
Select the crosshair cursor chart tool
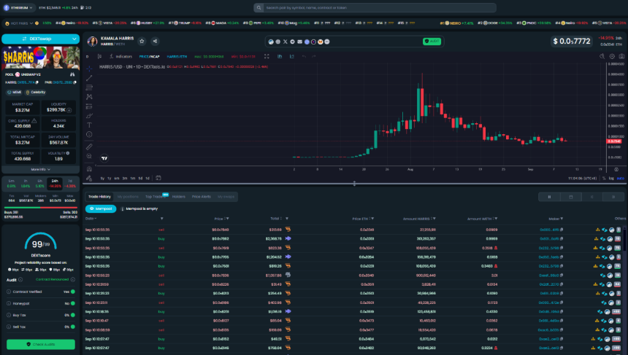click(89, 69)
